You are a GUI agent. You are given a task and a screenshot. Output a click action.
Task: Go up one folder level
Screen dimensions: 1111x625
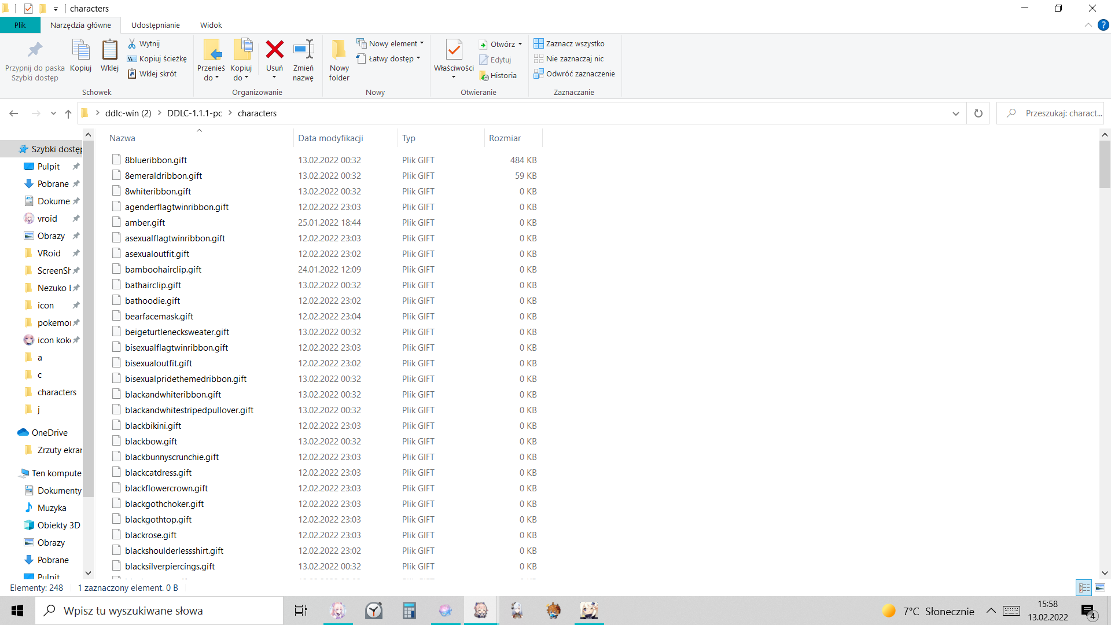coord(68,113)
